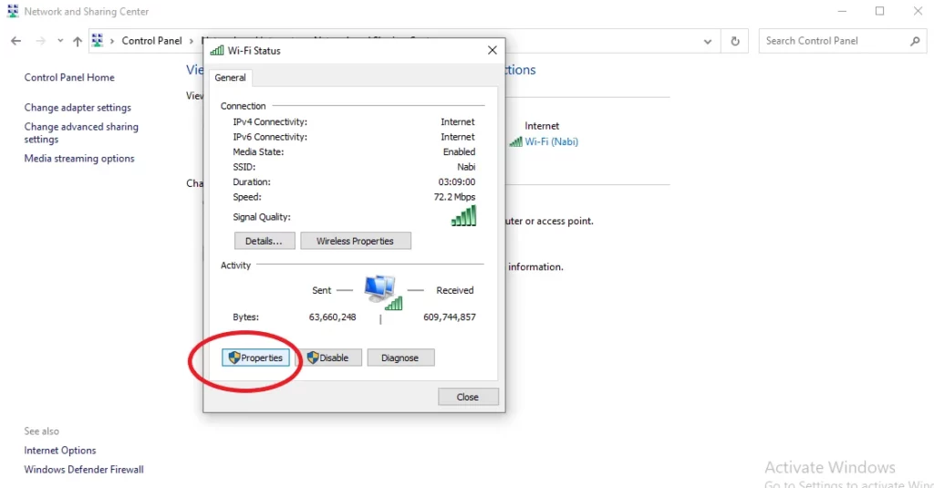Click the Control Panel breadcrumb

point(152,40)
